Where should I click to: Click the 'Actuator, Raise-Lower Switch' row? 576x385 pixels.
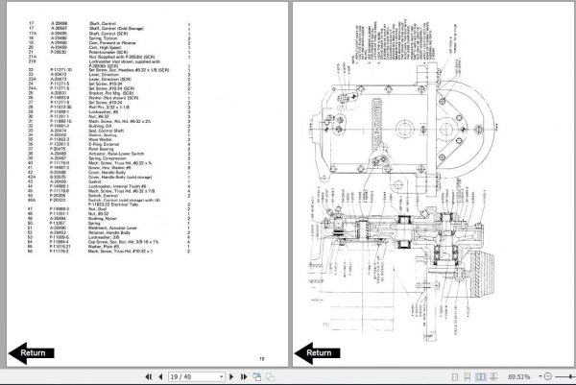pyautogui.click(x=108, y=154)
